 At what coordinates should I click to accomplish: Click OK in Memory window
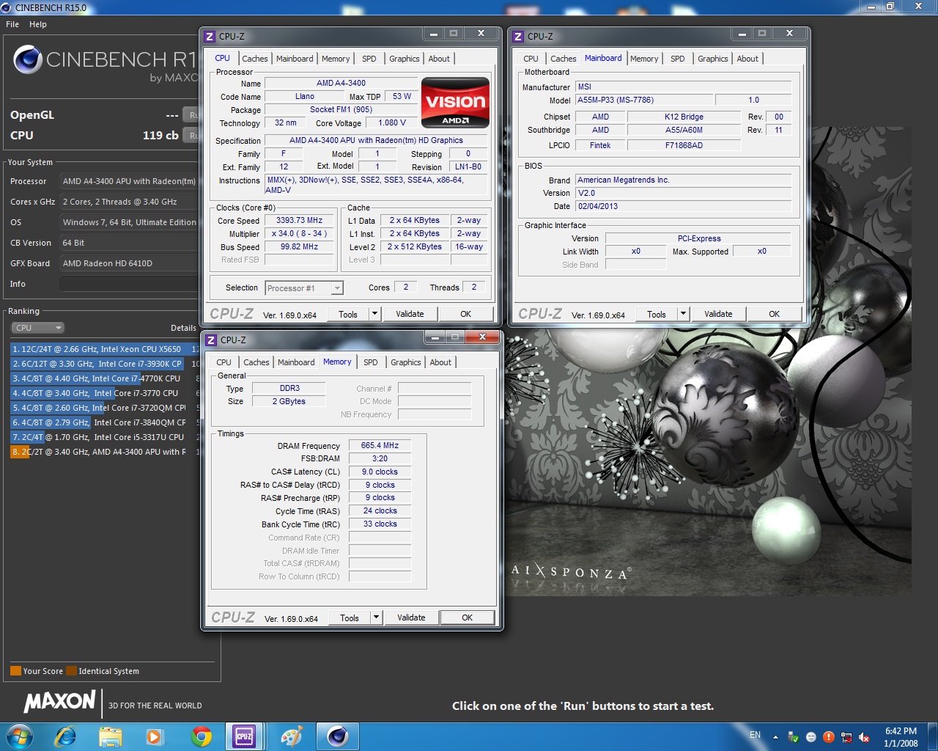coord(467,618)
